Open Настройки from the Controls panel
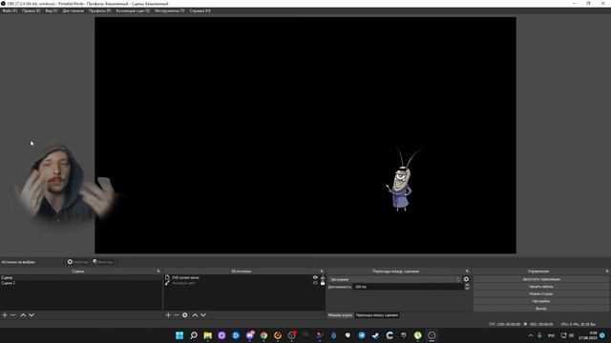Image resolution: width=611 pixels, height=343 pixels. click(541, 301)
